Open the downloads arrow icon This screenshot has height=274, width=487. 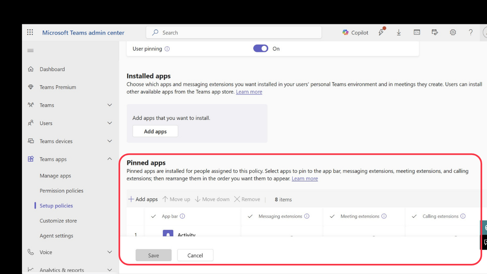(399, 32)
